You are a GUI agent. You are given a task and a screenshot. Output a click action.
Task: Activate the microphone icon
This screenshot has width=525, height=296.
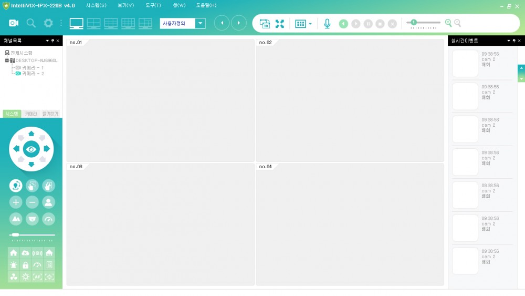pyautogui.click(x=327, y=24)
